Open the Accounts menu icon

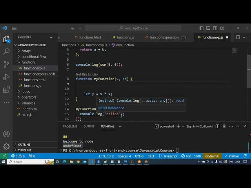coord(6,134)
